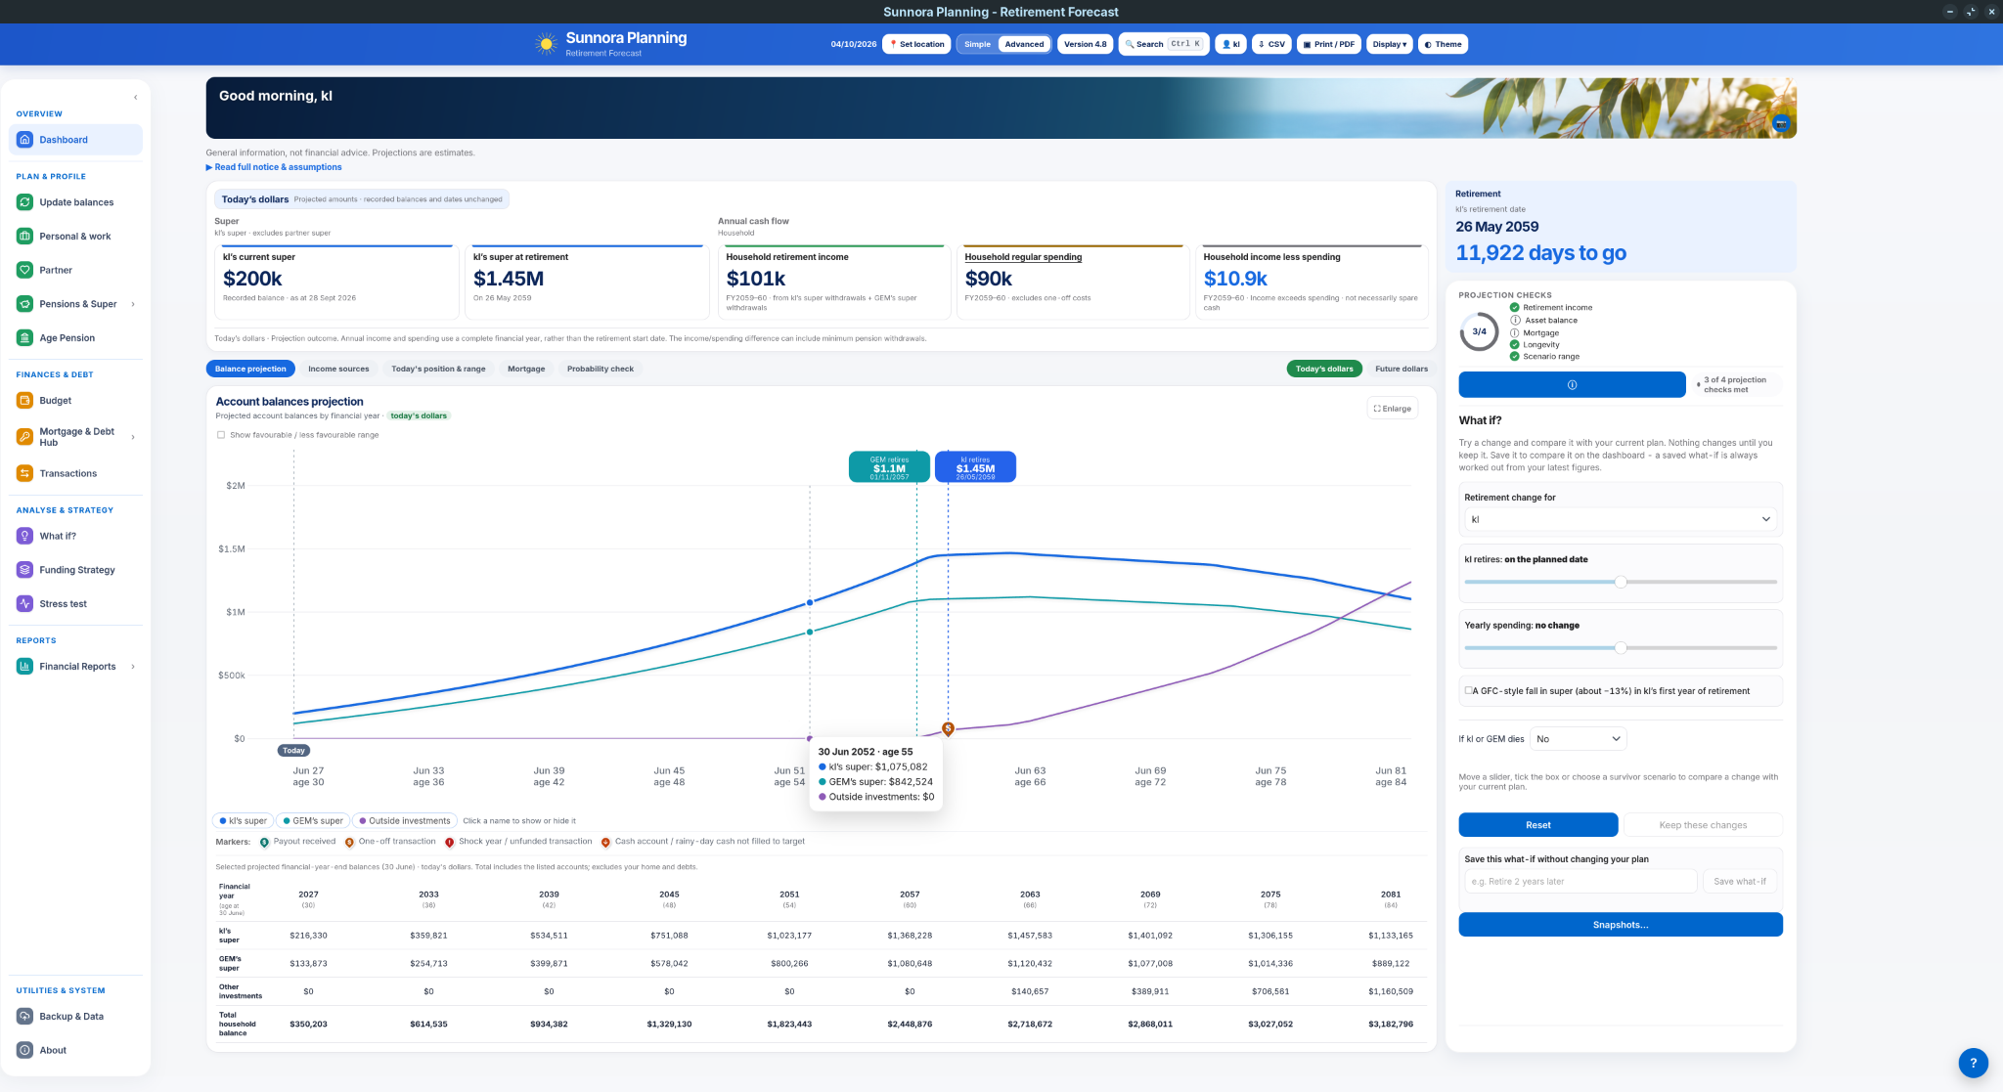Image resolution: width=2003 pixels, height=1092 pixels.
Task: Switch to Simple mode
Action: pos(977,44)
